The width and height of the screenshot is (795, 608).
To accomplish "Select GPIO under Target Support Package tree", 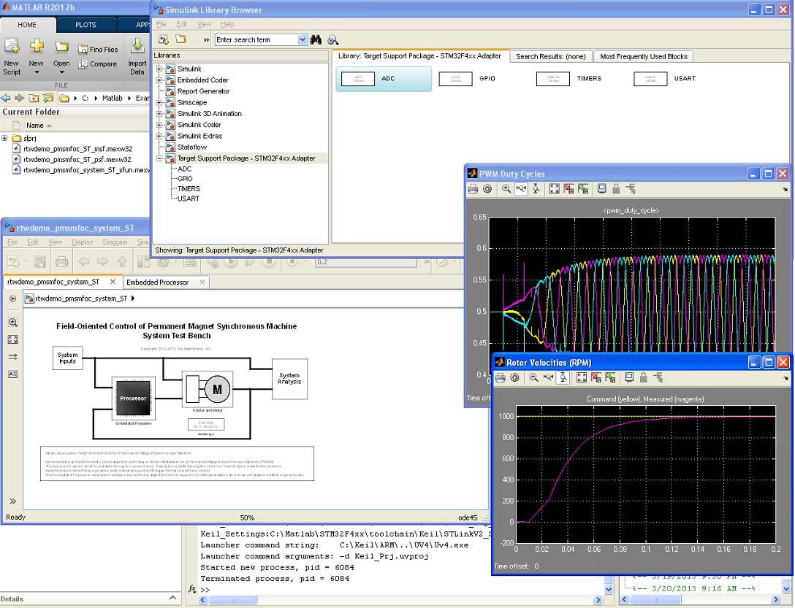I will (x=185, y=178).
